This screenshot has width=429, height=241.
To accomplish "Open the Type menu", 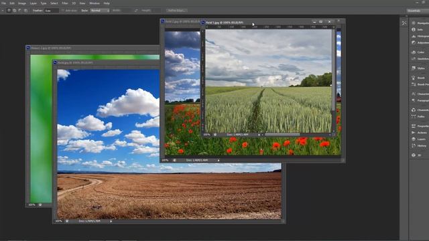I will [44, 3].
